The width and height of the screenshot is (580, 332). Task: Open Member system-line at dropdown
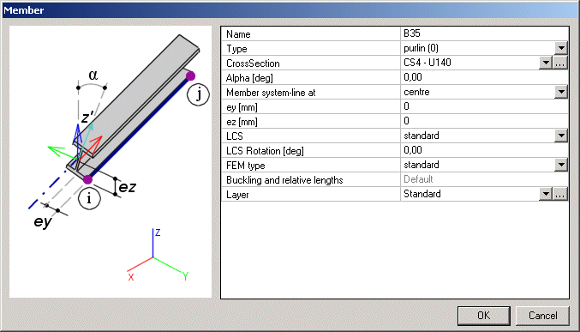pyautogui.click(x=561, y=92)
